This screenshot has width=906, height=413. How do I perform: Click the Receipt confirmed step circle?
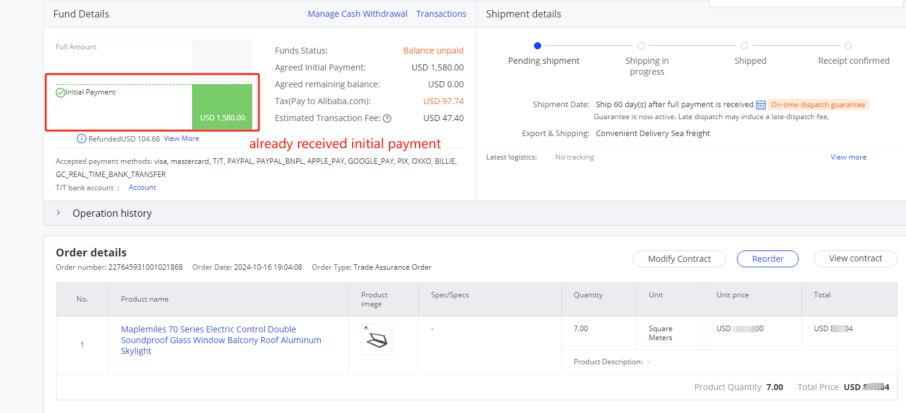848,46
